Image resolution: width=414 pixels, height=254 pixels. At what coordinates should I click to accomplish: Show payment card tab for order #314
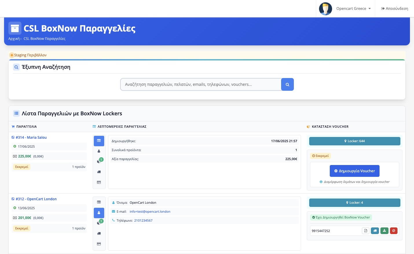coord(99,182)
